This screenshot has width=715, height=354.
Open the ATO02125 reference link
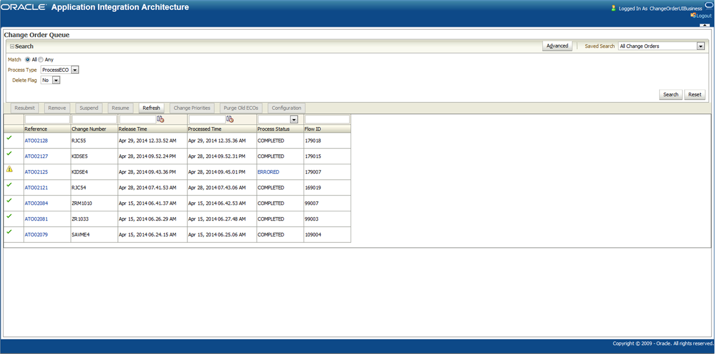(36, 172)
